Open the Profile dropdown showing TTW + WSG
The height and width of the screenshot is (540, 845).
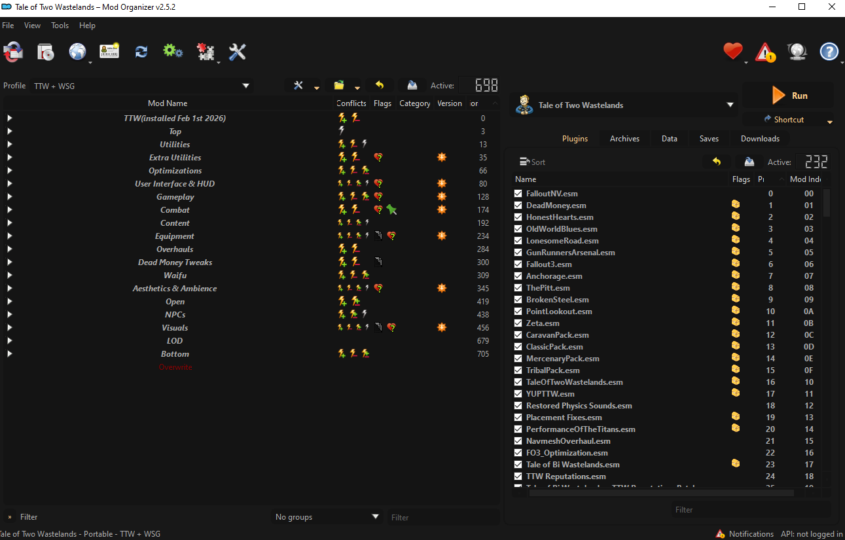[x=141, y=86]
